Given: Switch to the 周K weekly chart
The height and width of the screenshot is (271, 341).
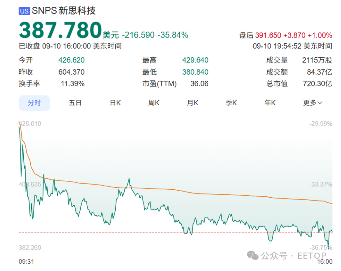Looking at the screenshot, I should (x=154, y=103).
